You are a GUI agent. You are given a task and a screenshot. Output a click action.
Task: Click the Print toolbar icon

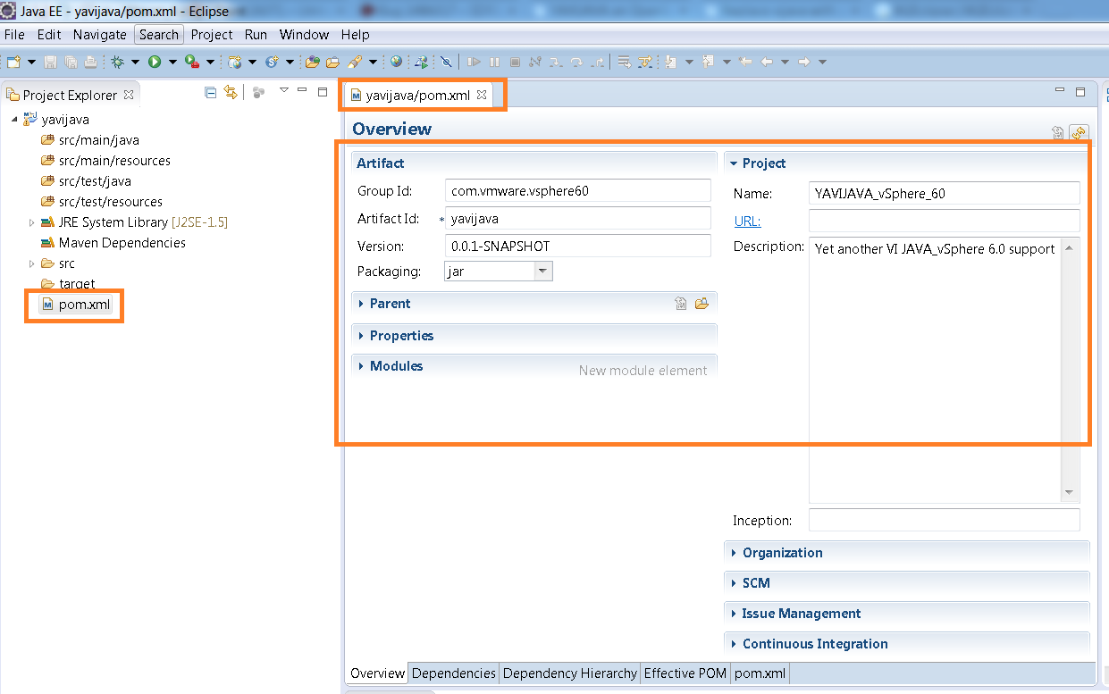point(90,62)
